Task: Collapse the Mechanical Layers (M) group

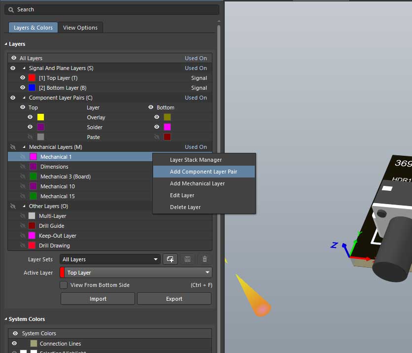Action: 24,147
